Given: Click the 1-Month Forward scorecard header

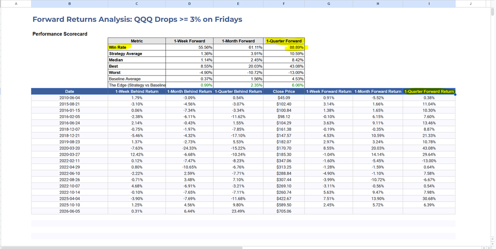Looking at the screenshot, I should tap(238, 41).
